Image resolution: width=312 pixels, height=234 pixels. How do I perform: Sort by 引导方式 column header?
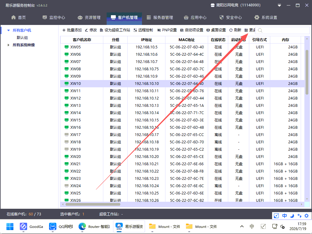pyautogui.click(x=260, y=40)
